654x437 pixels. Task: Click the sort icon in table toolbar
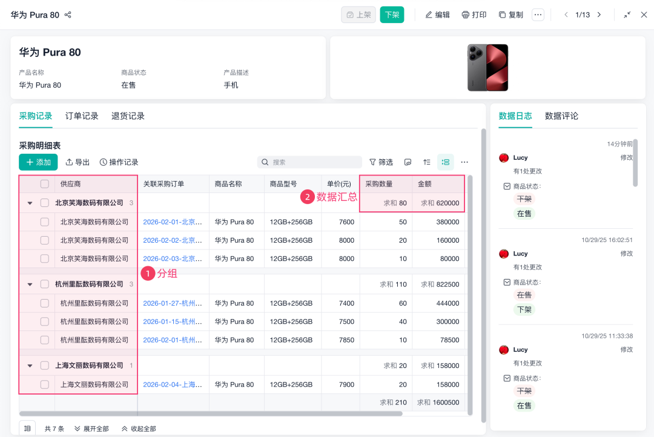pyautogui.click(x=427, y=162)
